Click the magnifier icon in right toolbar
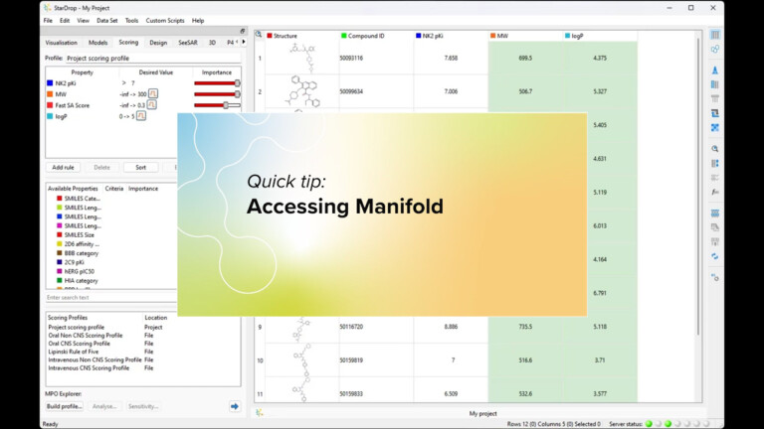Screen dimensions: 764x429 point(715,148)
